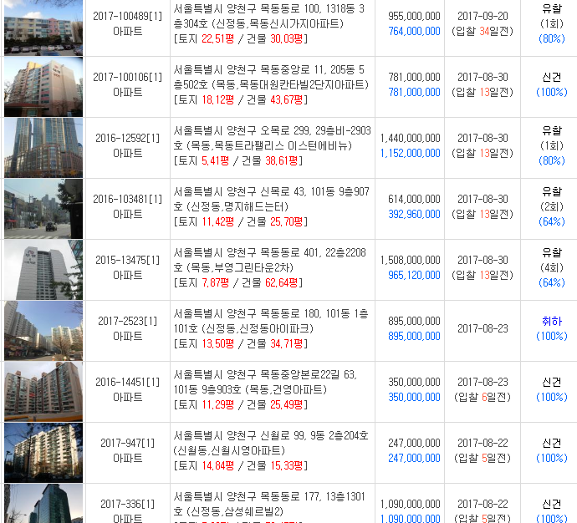
Task: Click 247,000,000 appraisal price
Action: [x=414, y=444]
